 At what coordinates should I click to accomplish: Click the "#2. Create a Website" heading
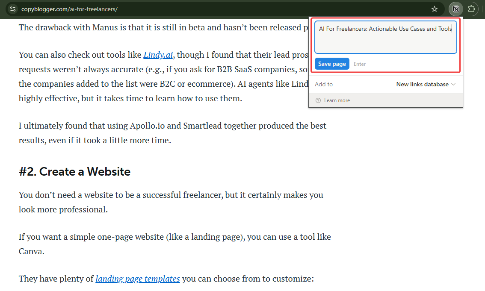point(74,171)
